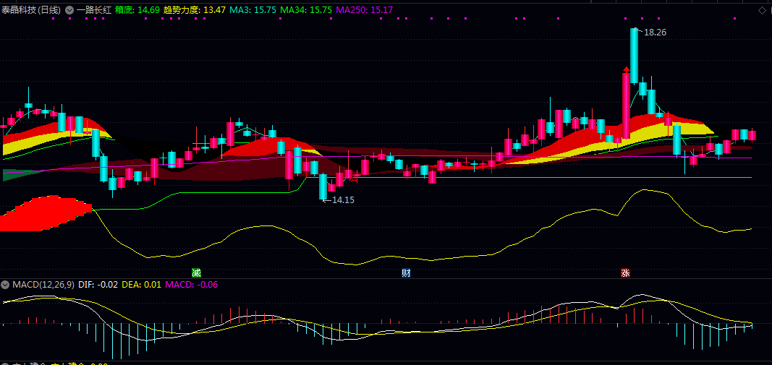Screen dimensions: 772x365
Task: Click the DEA: 0.01 value
Action: click(x=141, y=284)
